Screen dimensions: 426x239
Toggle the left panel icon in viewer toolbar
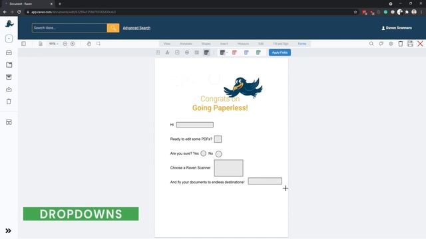pyautogui.click(x=24, y=44)
